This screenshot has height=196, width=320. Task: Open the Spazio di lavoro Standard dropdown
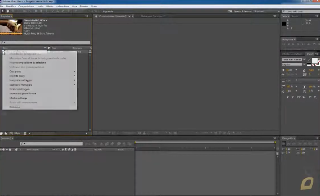point(267,12)
